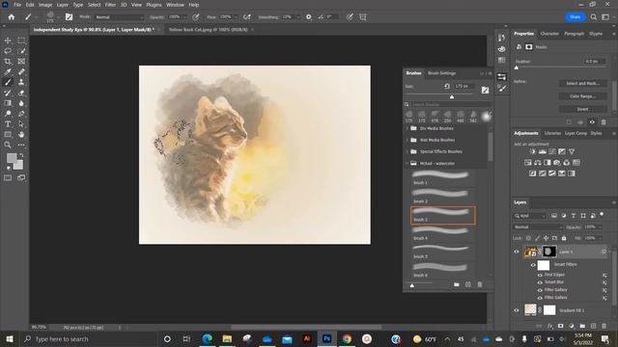Click the Feather slider handle
Image resolution: width=618 pixels, height=347 pixels.
point(517,67)
